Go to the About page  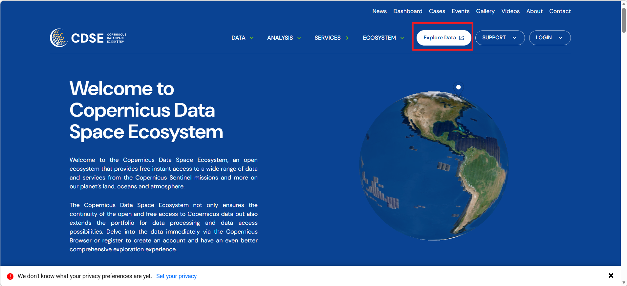click(534, 11)
